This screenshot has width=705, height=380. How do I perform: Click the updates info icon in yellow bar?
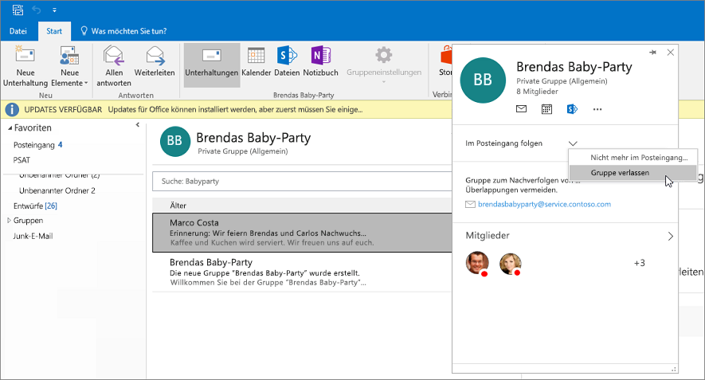click(12, 109)
